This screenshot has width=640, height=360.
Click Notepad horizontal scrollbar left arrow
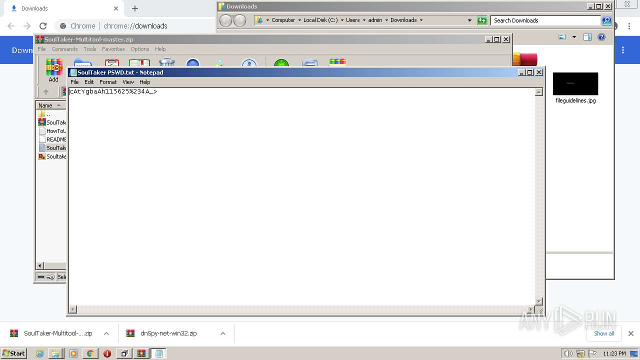point(73,309)
